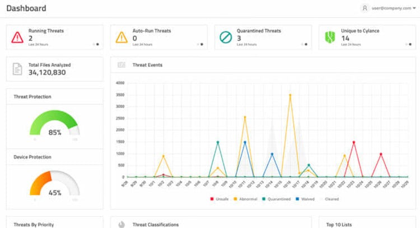
Task: Click the yellow Auto-Run Threats warning icon
Action: pyautogui.click(x=122, y=37)
